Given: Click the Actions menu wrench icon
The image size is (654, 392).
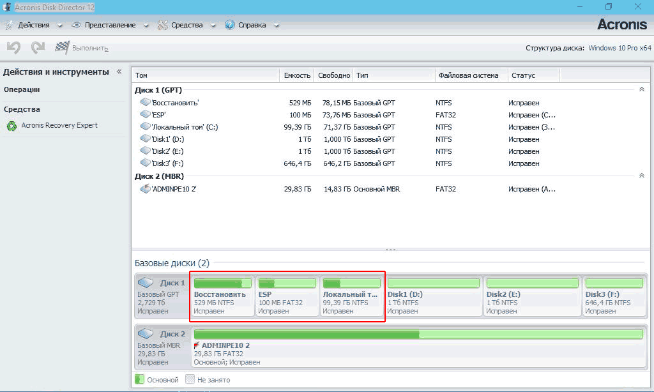Looking at the screenshot, I should coord(9,25).
